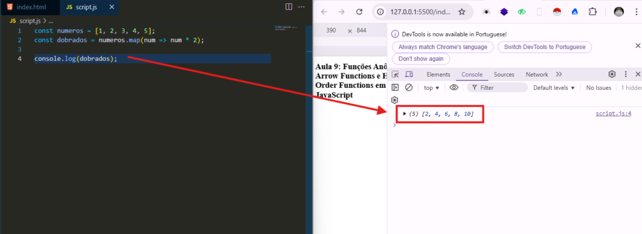Open the editor more actions ellipsis
This screenshot has width=642, height=234.
302,7
